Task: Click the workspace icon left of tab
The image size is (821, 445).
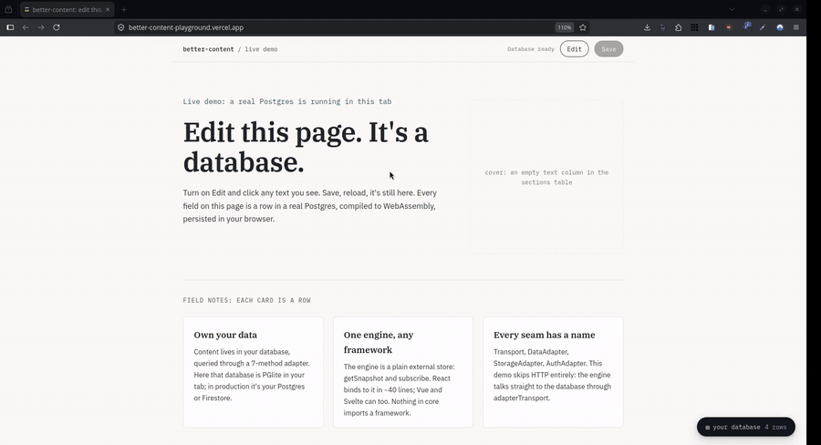Action: pos(8,9)
